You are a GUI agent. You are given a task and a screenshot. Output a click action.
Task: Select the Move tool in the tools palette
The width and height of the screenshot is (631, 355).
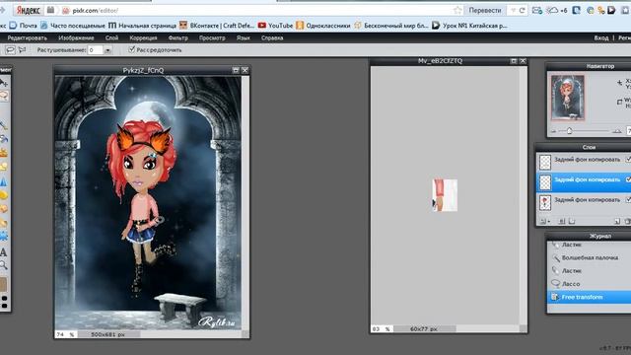click(4, 83)
